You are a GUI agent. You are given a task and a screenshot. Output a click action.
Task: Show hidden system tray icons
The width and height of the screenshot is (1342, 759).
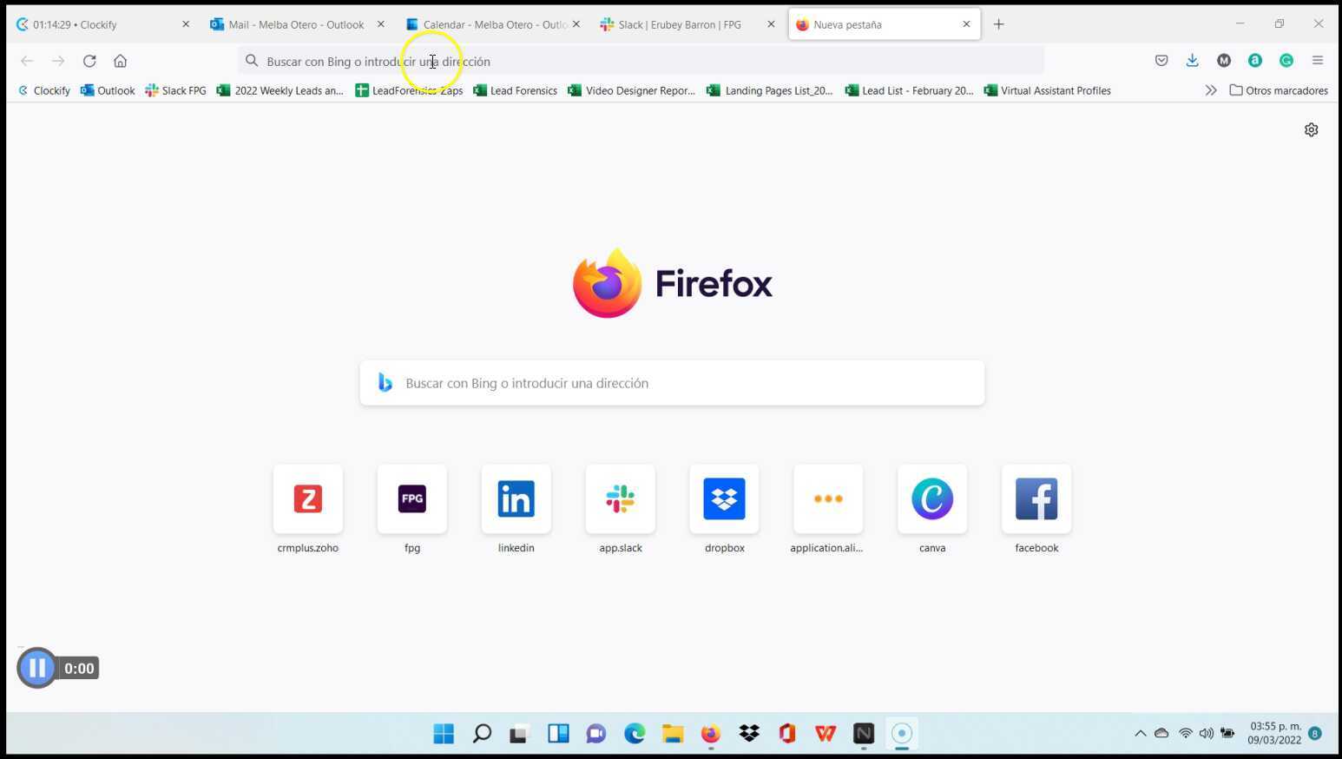tap(1141, 734)
